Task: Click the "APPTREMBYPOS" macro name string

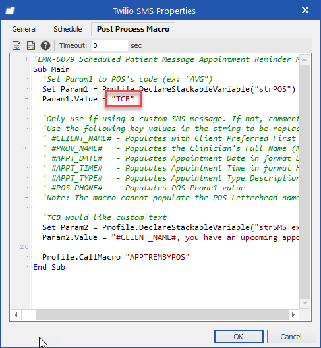Action: pos(158,257)
